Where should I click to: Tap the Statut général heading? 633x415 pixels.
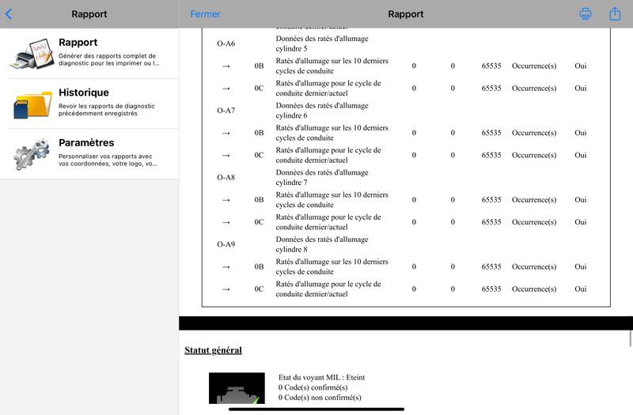click(213, 350)
